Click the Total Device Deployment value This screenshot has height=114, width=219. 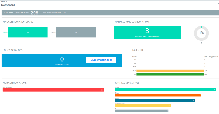click(65, 13)
